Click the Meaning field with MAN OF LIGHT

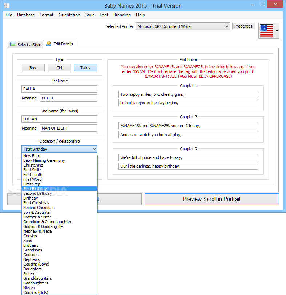point(69,128)
